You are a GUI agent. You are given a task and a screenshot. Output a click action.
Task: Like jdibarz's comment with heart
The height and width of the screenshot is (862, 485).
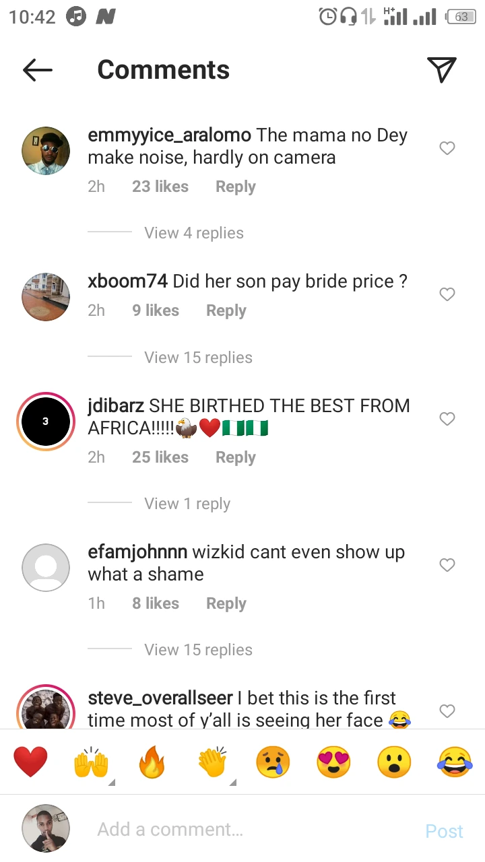click(447, 419)
